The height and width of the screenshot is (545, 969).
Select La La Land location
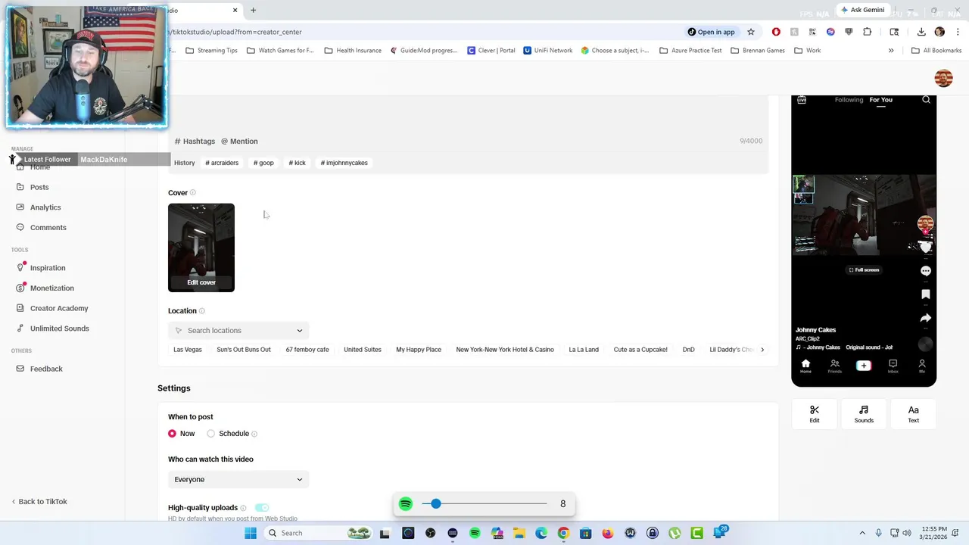pyautogui.click(x=584, y=350)
